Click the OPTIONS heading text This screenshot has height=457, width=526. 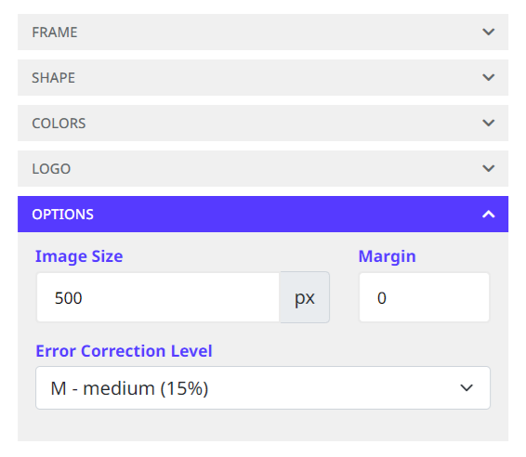point(63,215)
